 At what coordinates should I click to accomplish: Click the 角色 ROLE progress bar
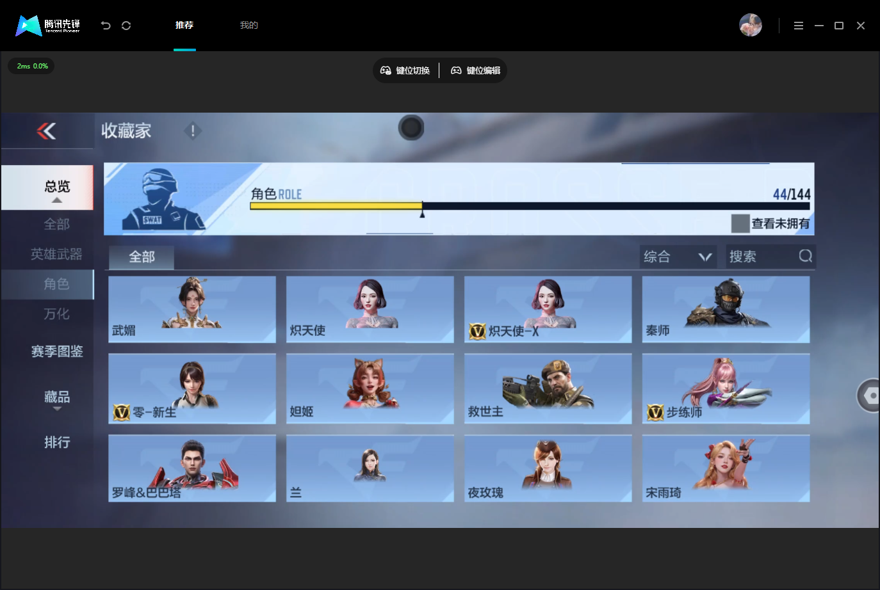pos(530,206)
